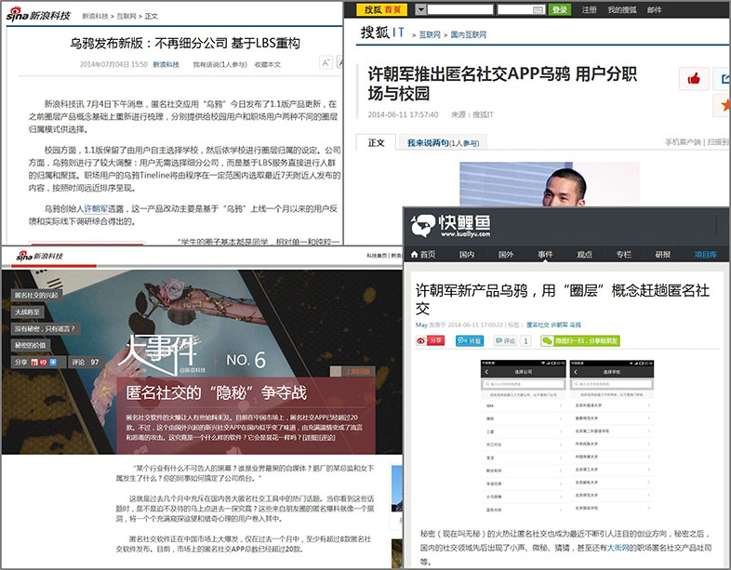Share to Weibo via the first 分享 icon
The height and width of the screenshot is (570, 731).
tap(34, 362)
